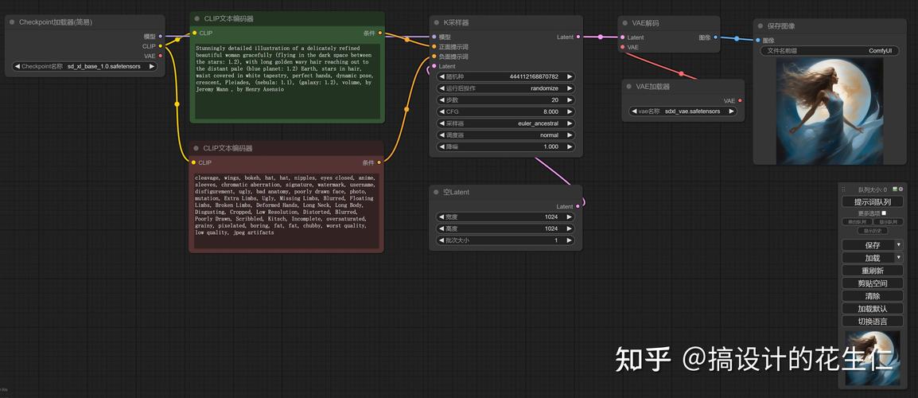Open the 采样器 euler_ancestral selector

(x=505, y=123)
